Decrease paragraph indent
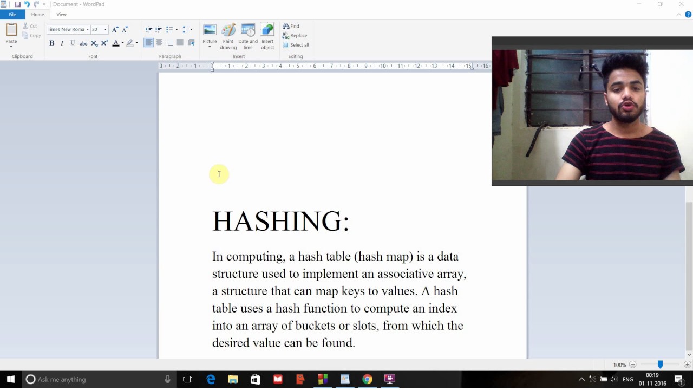The width and height of the screenshot is (693, 390). [x=149, y=29]
